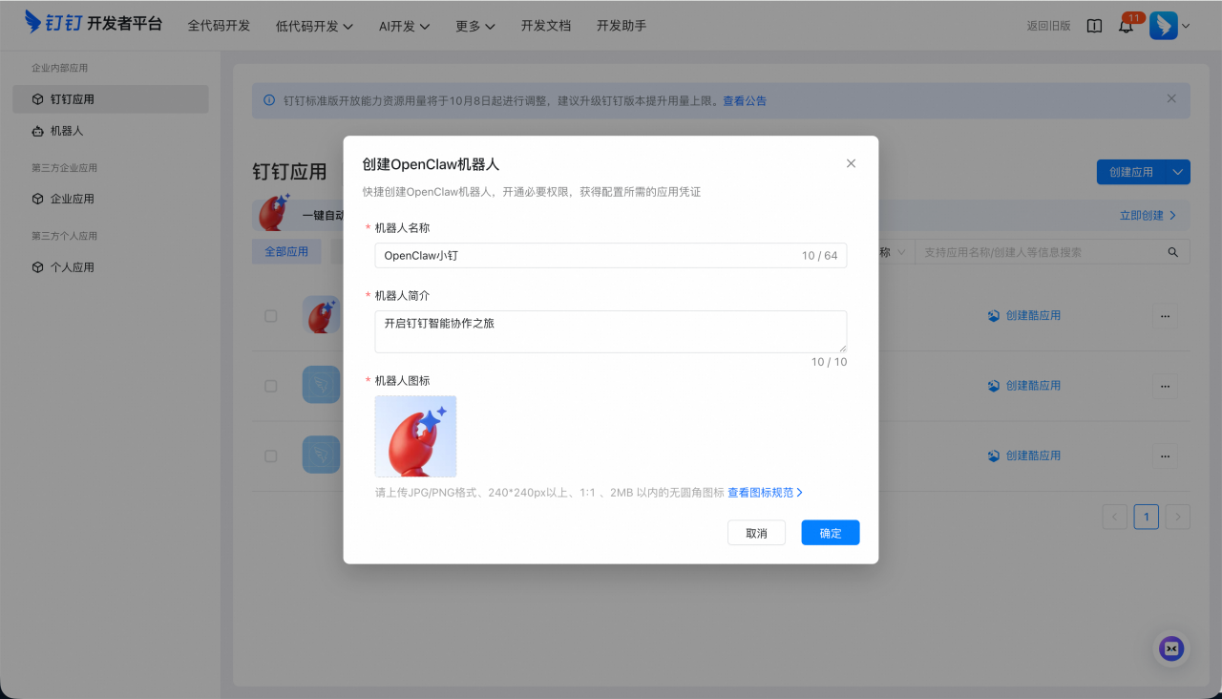Focus the 机器人简介 text area

pos(611,331)
